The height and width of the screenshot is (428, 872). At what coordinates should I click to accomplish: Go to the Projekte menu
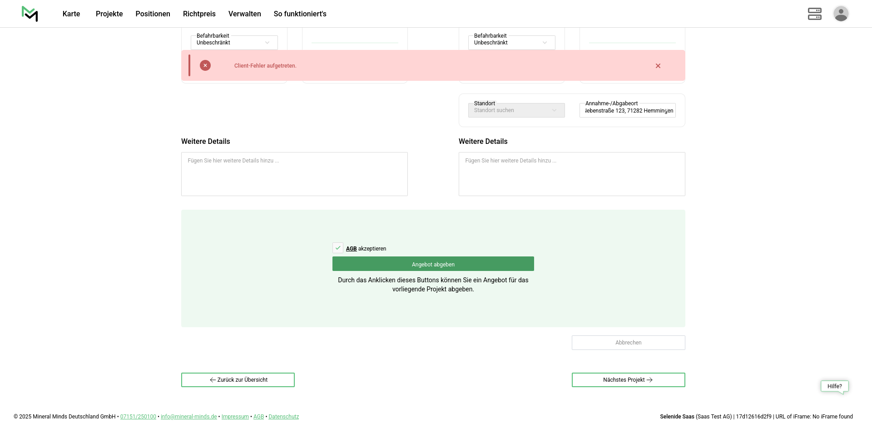[109, 14]
